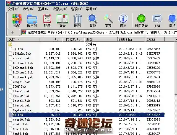Click the vertical scrollbar up arrow

tap(176, 40)
